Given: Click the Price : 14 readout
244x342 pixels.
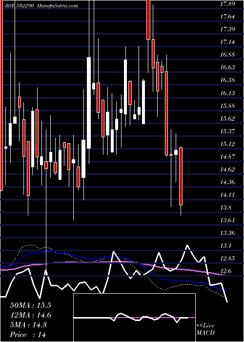Looking at the screenshot, I should pos(28,334).
